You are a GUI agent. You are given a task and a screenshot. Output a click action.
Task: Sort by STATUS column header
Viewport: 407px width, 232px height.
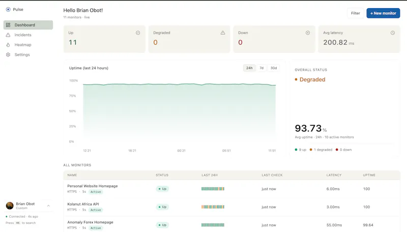pyautogui.click(x=162, y=175)
